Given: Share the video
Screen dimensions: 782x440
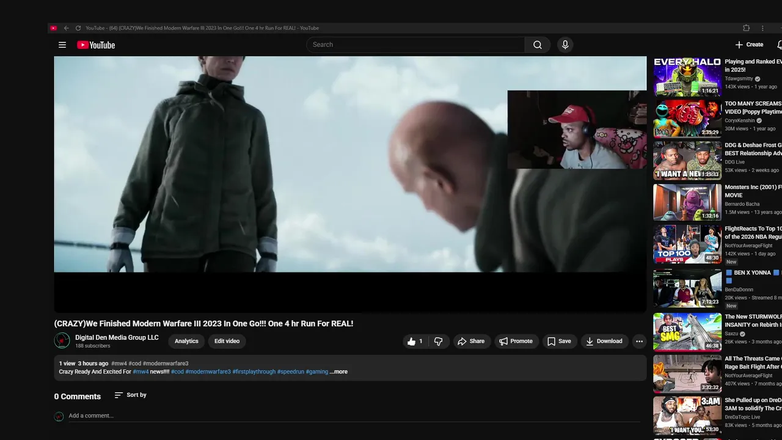Looking at the screenshot, I should point(471,341).
